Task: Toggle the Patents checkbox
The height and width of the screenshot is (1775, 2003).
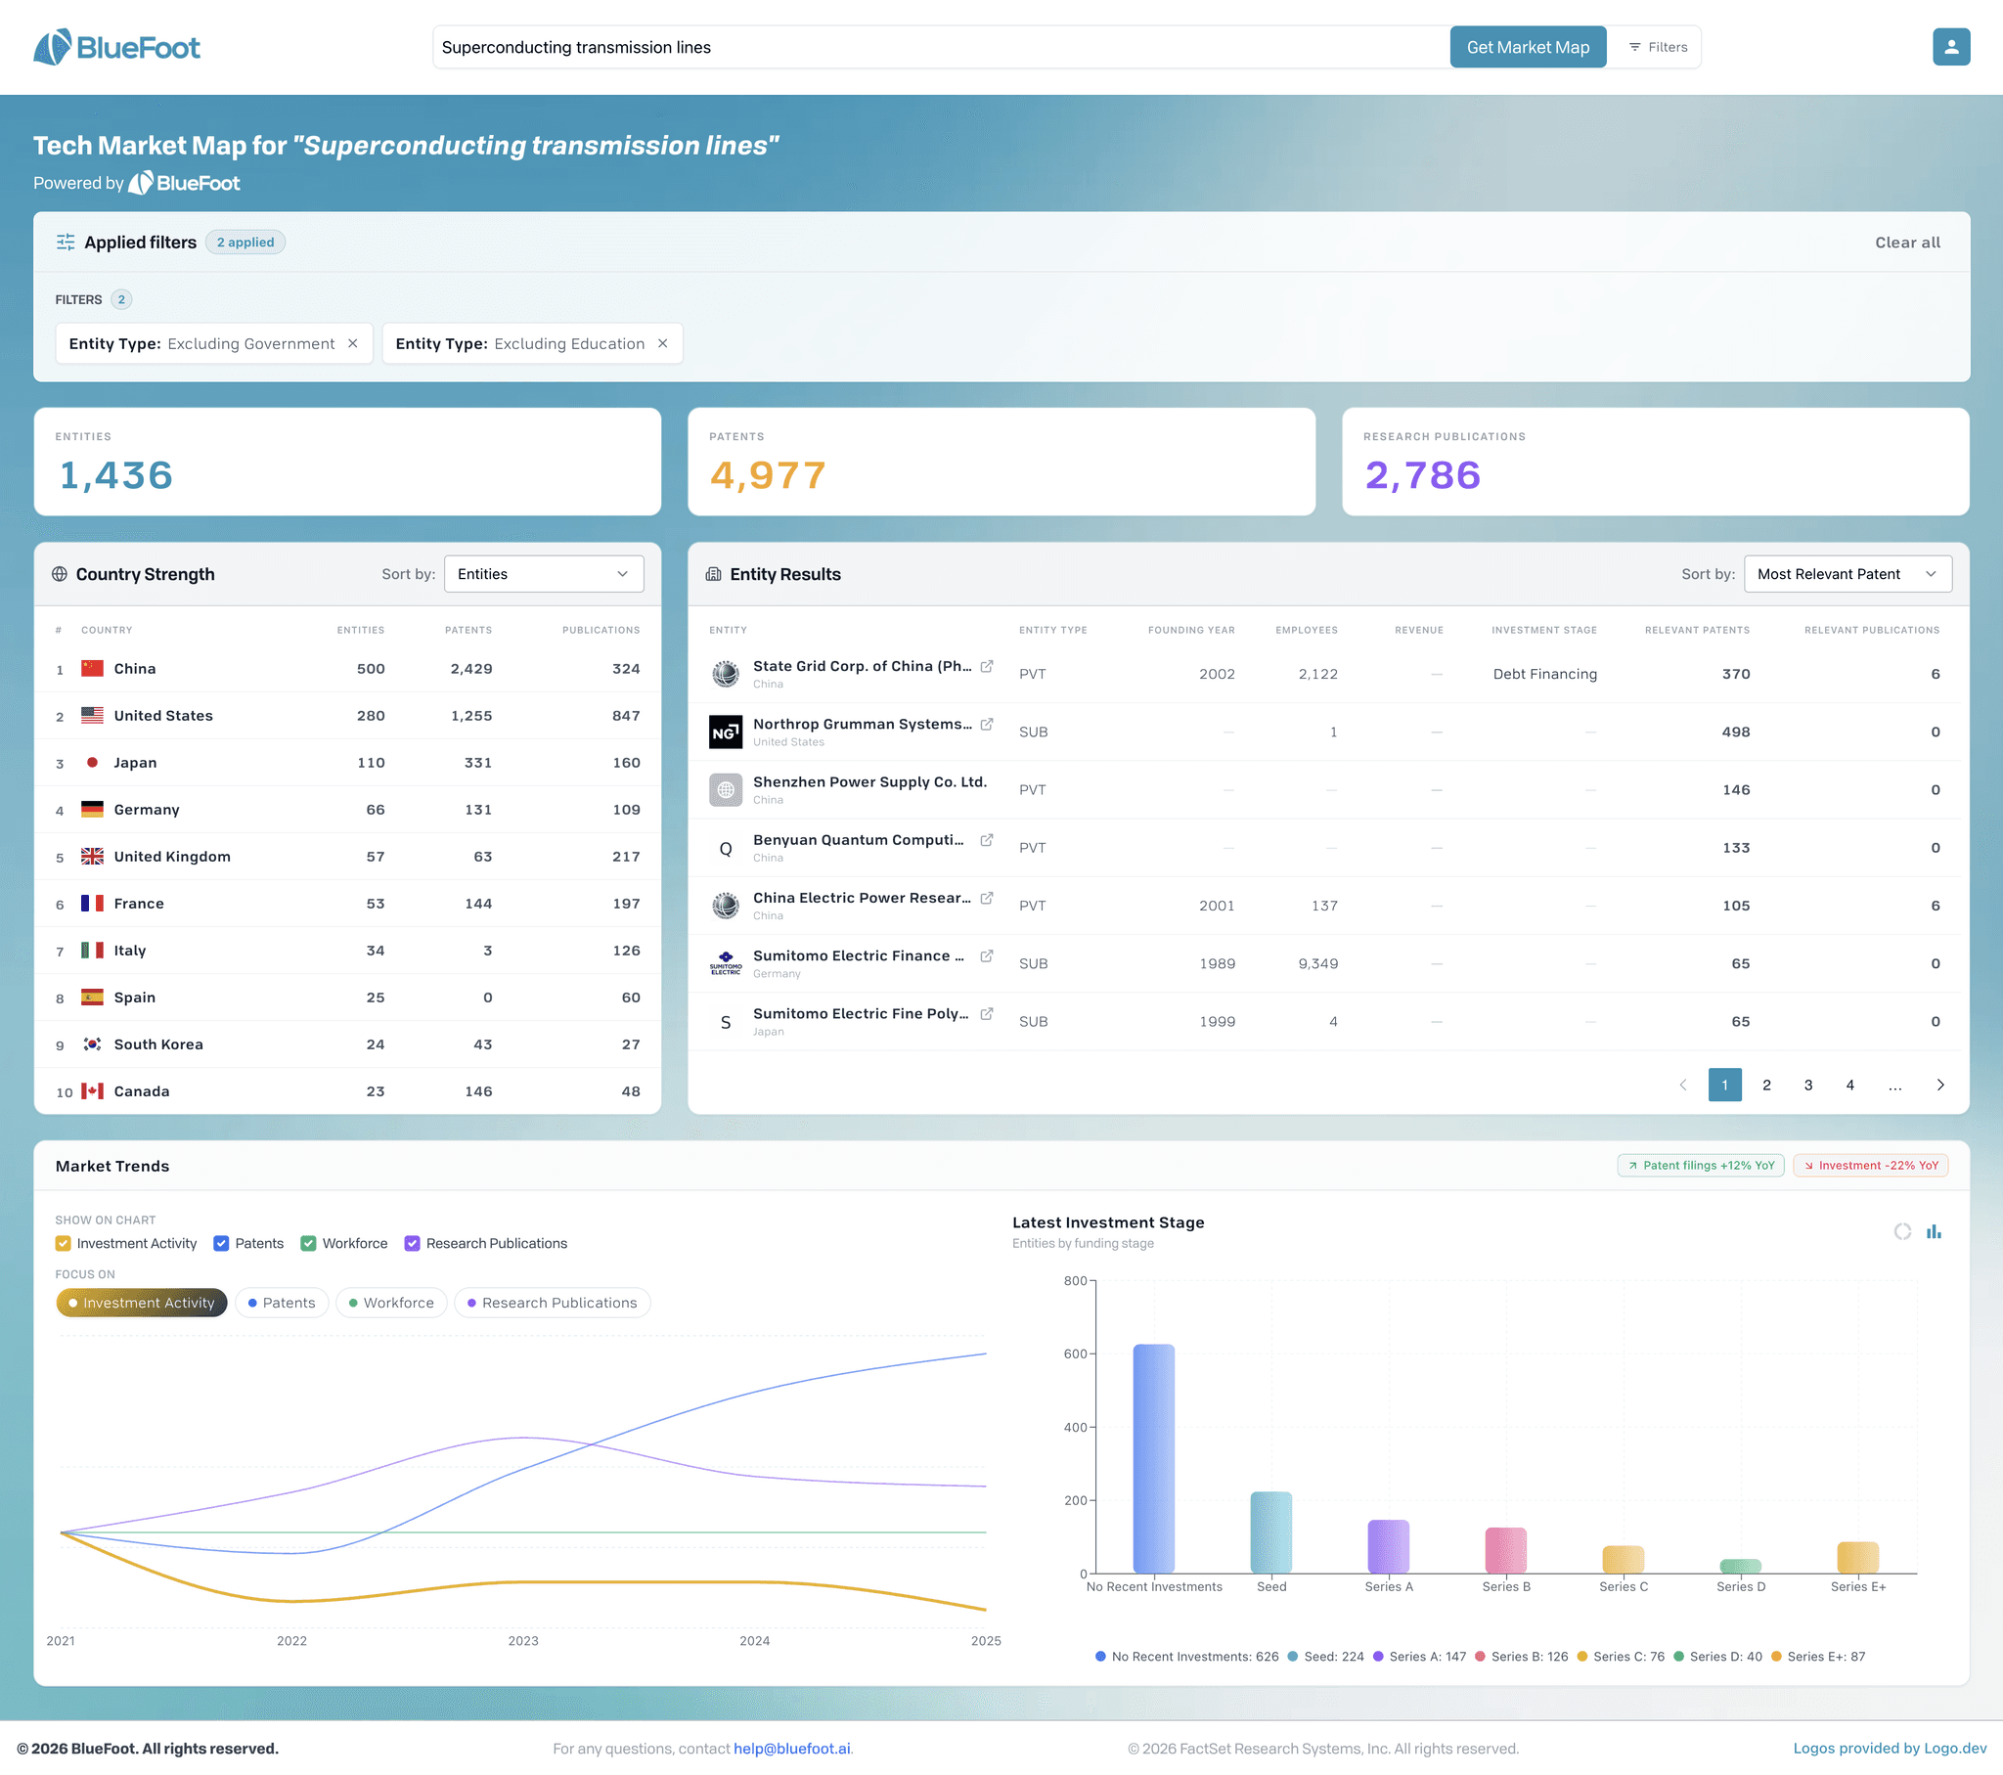Action: (220, 1243)
